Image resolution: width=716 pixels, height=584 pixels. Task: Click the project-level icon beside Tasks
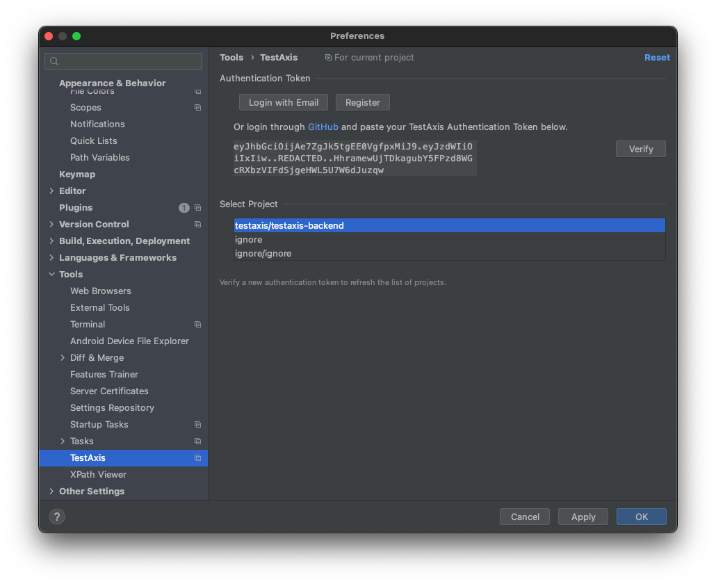pyautogui.click(x=197, y=441)
